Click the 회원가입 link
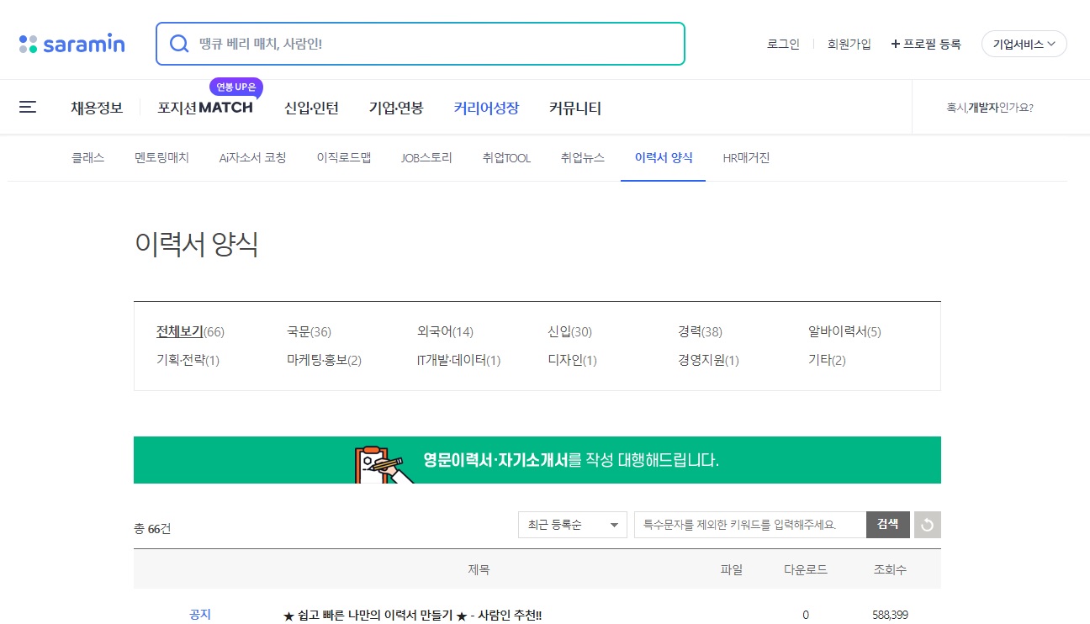 click(849, 44)
